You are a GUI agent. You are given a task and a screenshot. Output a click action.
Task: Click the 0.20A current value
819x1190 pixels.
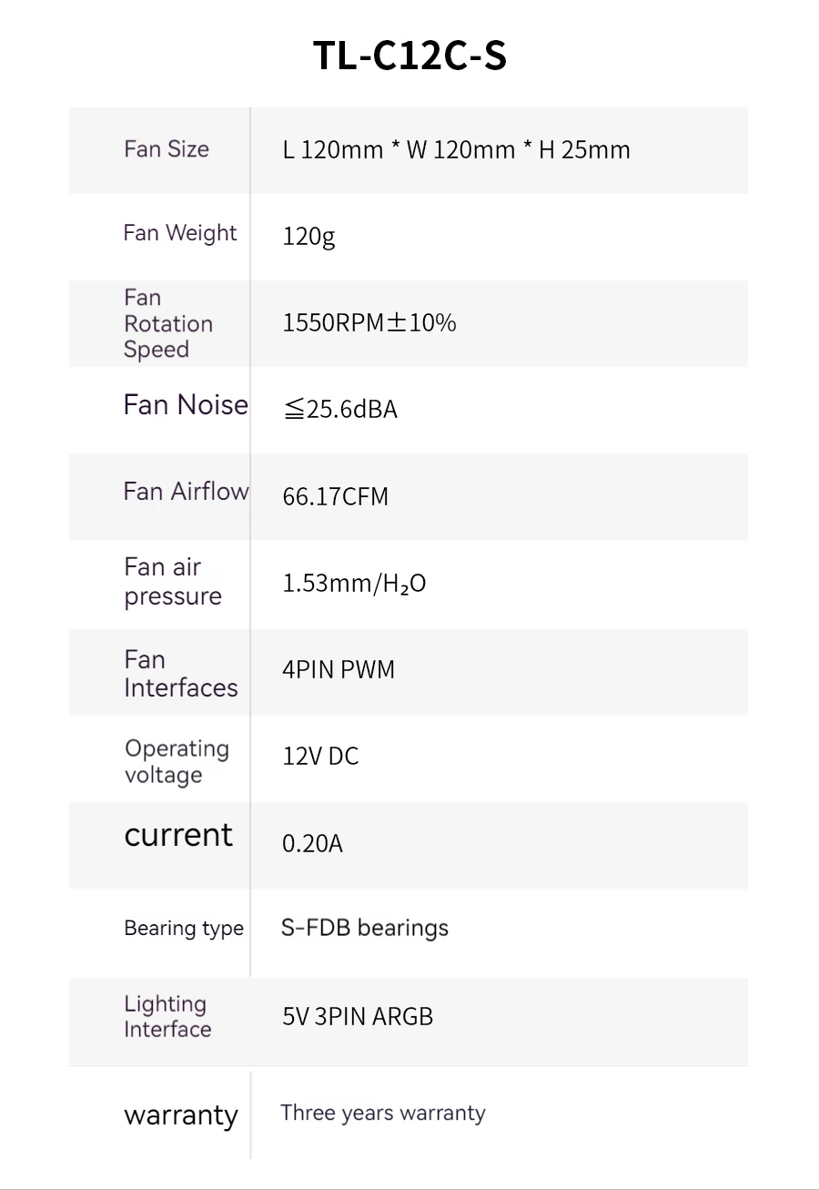[312, 843]
